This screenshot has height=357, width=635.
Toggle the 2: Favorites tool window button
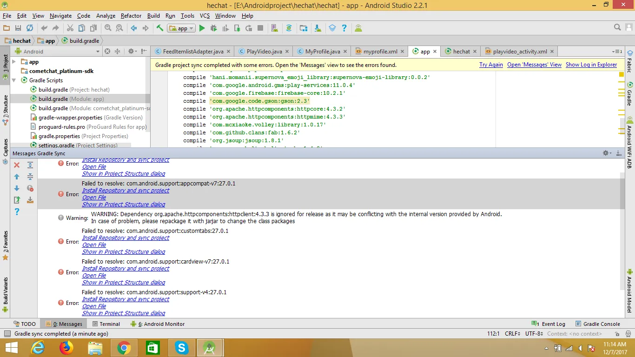pos(6,245)
